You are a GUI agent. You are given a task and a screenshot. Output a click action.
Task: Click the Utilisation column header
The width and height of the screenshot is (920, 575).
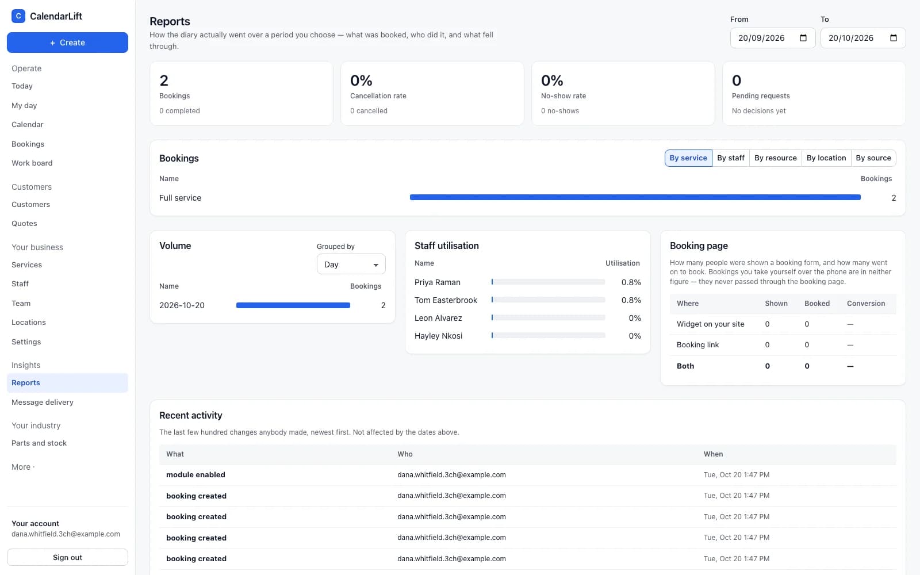(623, 263)
